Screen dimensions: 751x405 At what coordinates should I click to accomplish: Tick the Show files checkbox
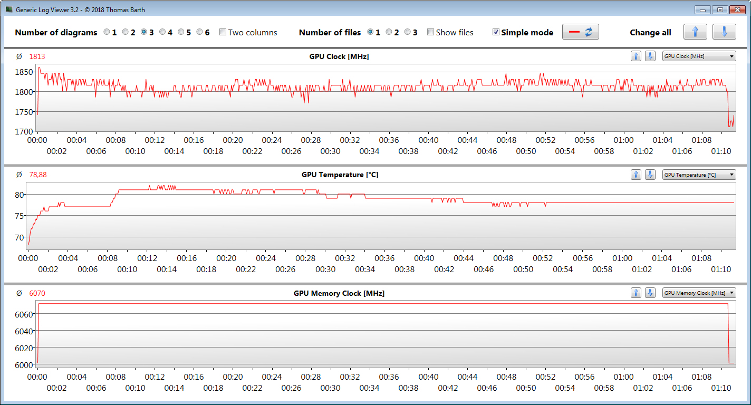(x=430, y=32)
